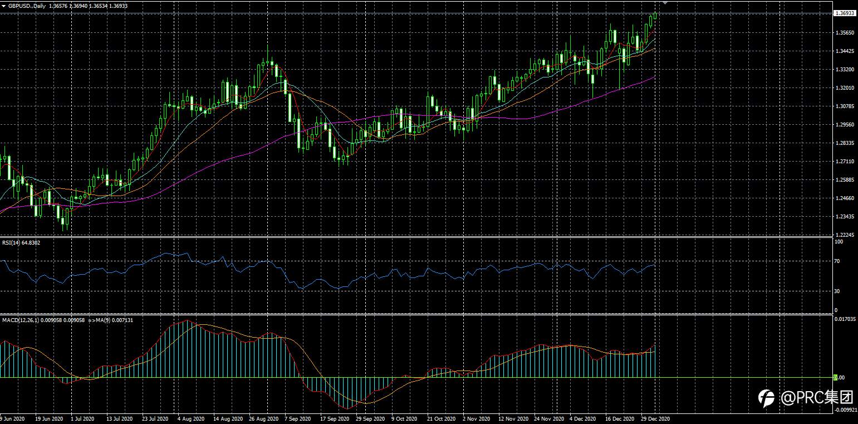Click the MACD 0.017035 scale label
This screenshot has height=424, width=858.
click(x=845, y=320)
